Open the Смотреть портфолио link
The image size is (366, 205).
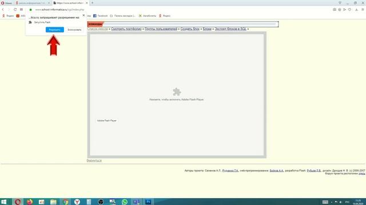(x=126, y=29)
